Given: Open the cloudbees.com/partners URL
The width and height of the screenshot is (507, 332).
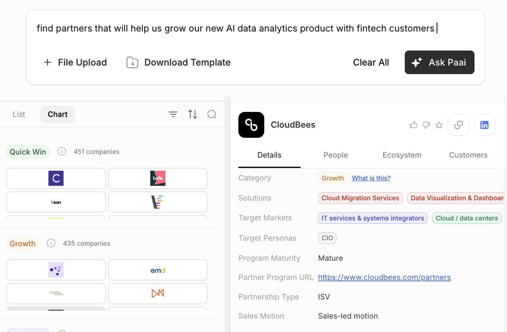Looking at the screenshot, I should pyautogui.click(x=384, y=277).
